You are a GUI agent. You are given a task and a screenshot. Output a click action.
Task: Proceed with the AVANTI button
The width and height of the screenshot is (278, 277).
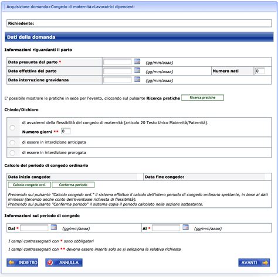click(254, 262)
